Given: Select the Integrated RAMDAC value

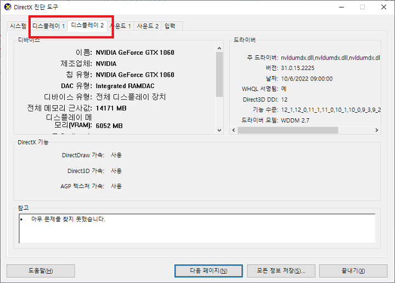Looking at the screenshot, I should click(125, 86).
